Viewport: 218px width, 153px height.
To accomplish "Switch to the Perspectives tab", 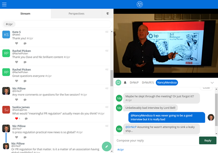I will coord(76,13).
